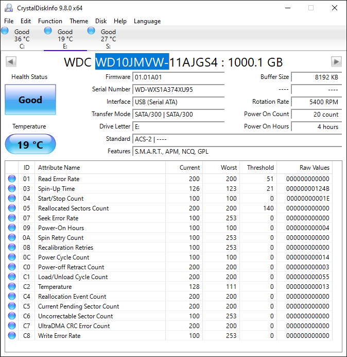The width and height of the screenshot is (347, 357).
Task: Click the disk model title WDC WD10JMVW-11AJGS4
Action: point(141,62)
